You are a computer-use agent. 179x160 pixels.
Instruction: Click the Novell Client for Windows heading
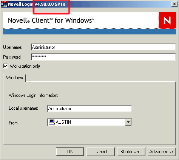click(x=51, y=20)
